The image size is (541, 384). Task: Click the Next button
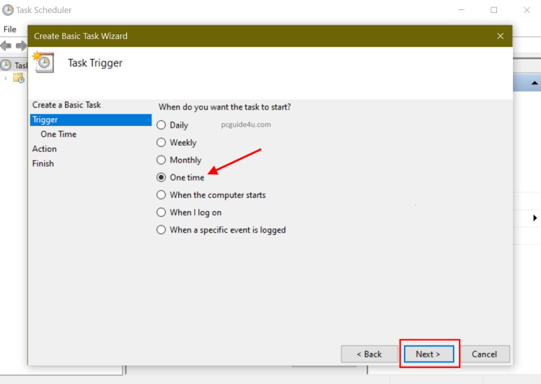coord(428,354)
